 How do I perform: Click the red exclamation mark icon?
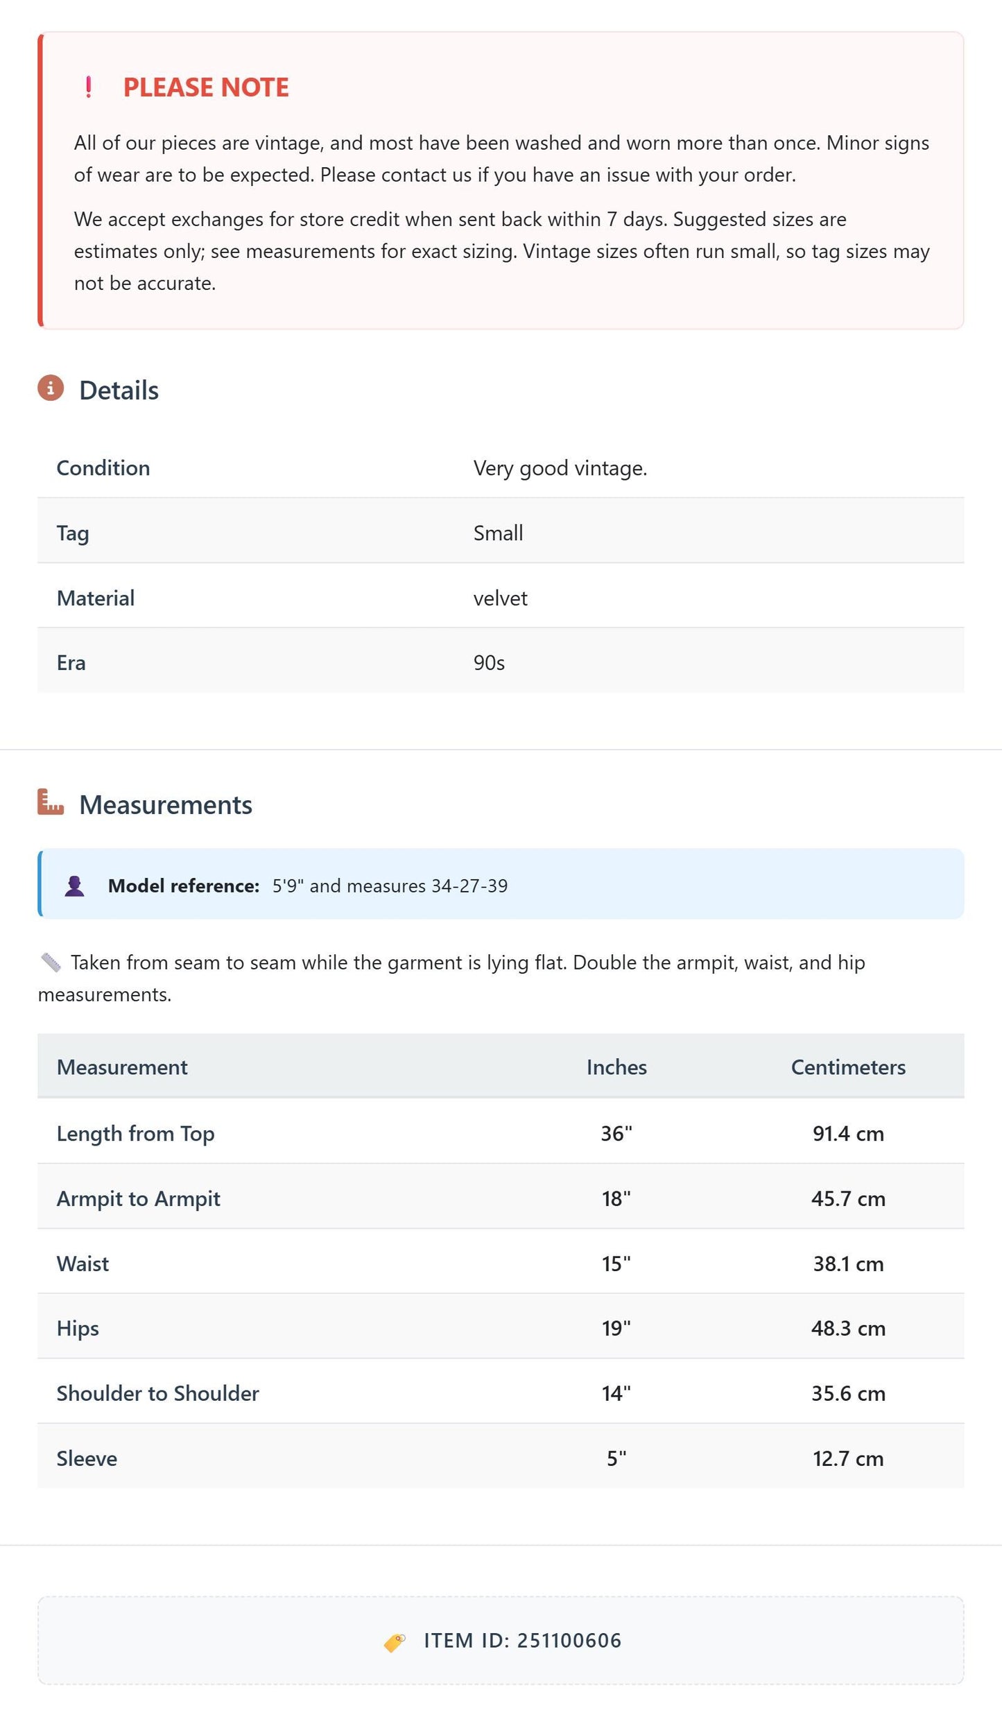click(x=88, y=87)
